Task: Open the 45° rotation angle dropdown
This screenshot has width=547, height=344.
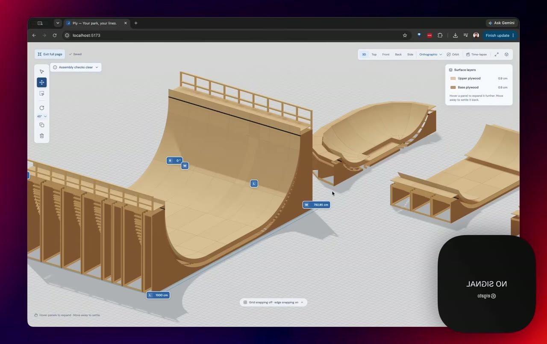Action: [x=41, y=116]
